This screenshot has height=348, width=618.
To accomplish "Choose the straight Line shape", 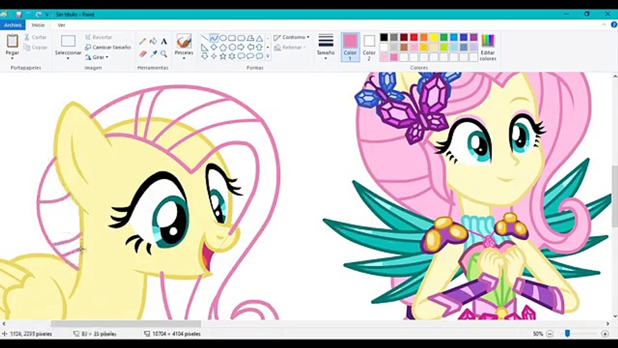I will 205,38.
